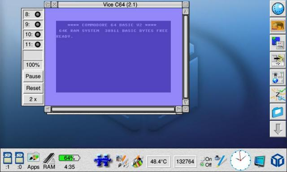Open the blue folder icon in sidebar

278,112
